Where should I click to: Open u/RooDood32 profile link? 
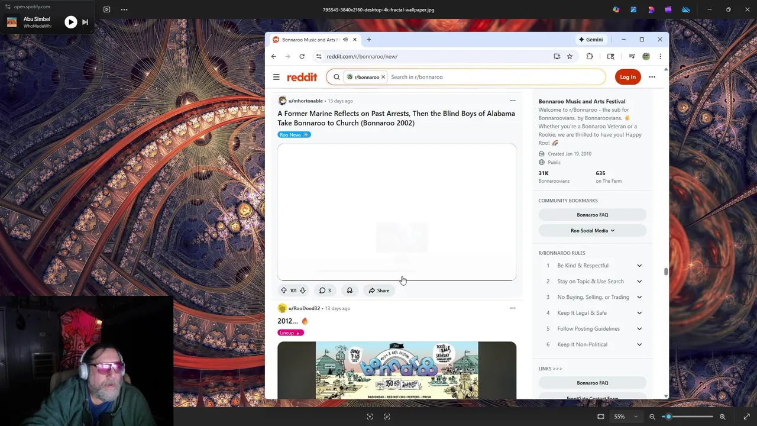(x=304, y=308)
